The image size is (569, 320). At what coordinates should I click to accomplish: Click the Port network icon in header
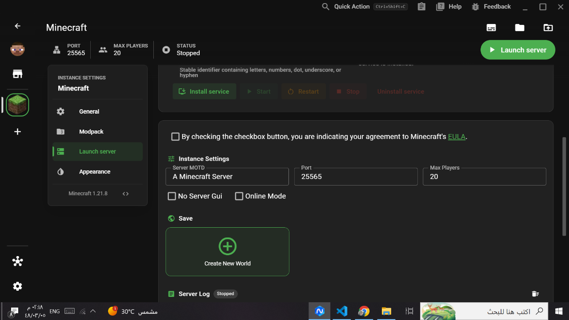pyautogui.click(x=56, y=50)
